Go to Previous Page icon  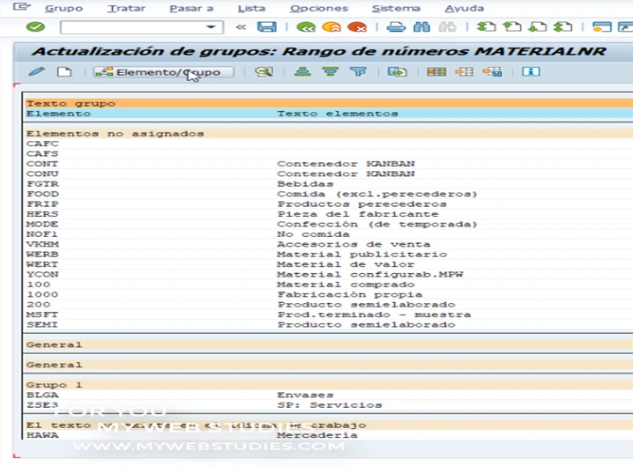point(512,27)
